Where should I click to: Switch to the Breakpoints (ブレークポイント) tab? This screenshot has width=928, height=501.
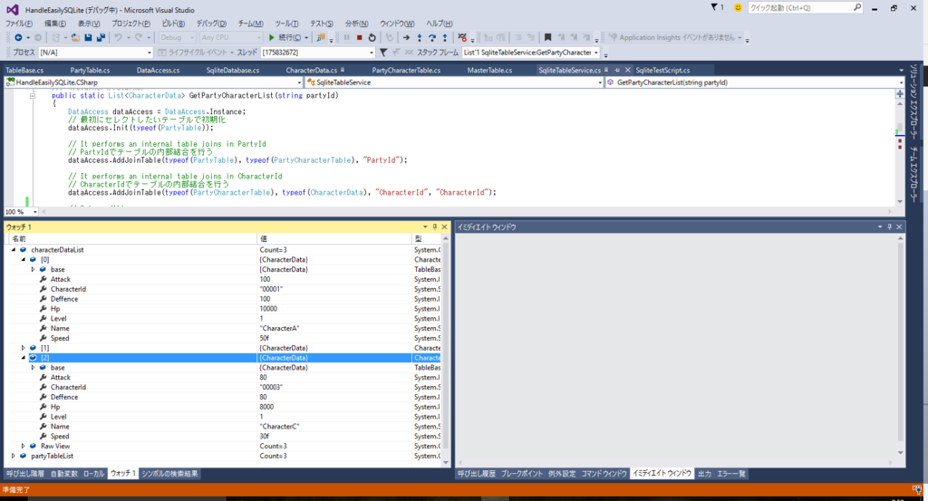[521, 473]
